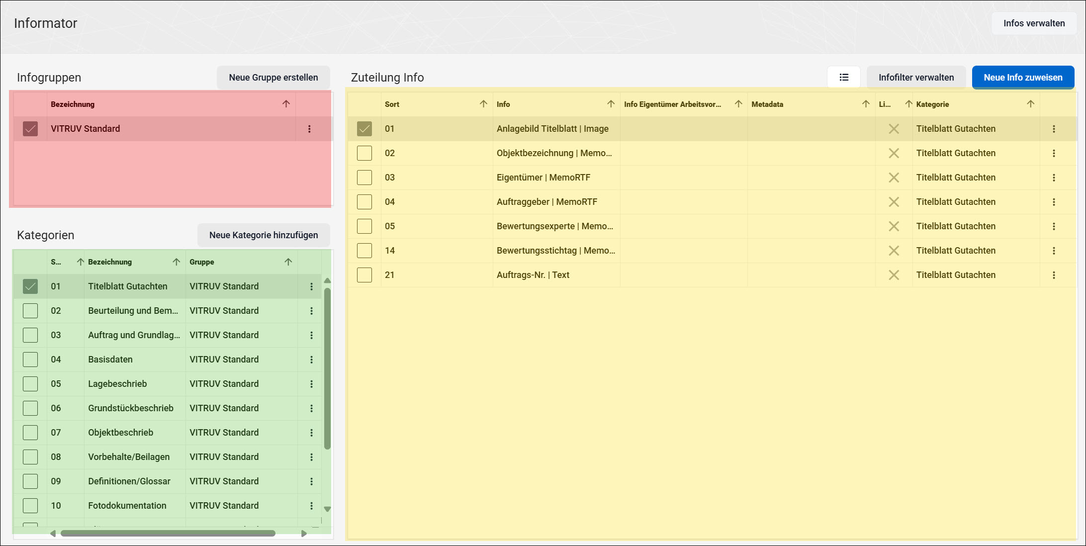Image resolution: width=1086 pixels, height=546 pixels.
Task: Open three-dot menu for Auftrags-Nr. row
Action: point(1054,275)
